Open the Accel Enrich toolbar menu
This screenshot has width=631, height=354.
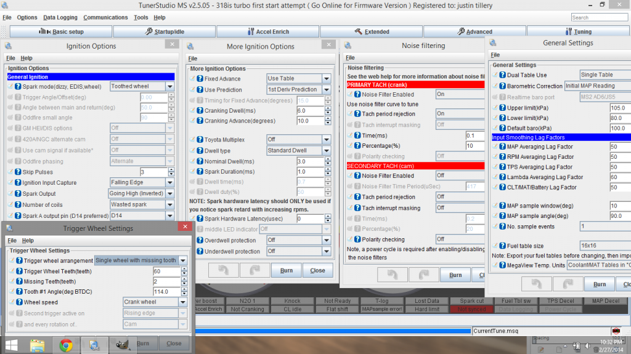267,31
